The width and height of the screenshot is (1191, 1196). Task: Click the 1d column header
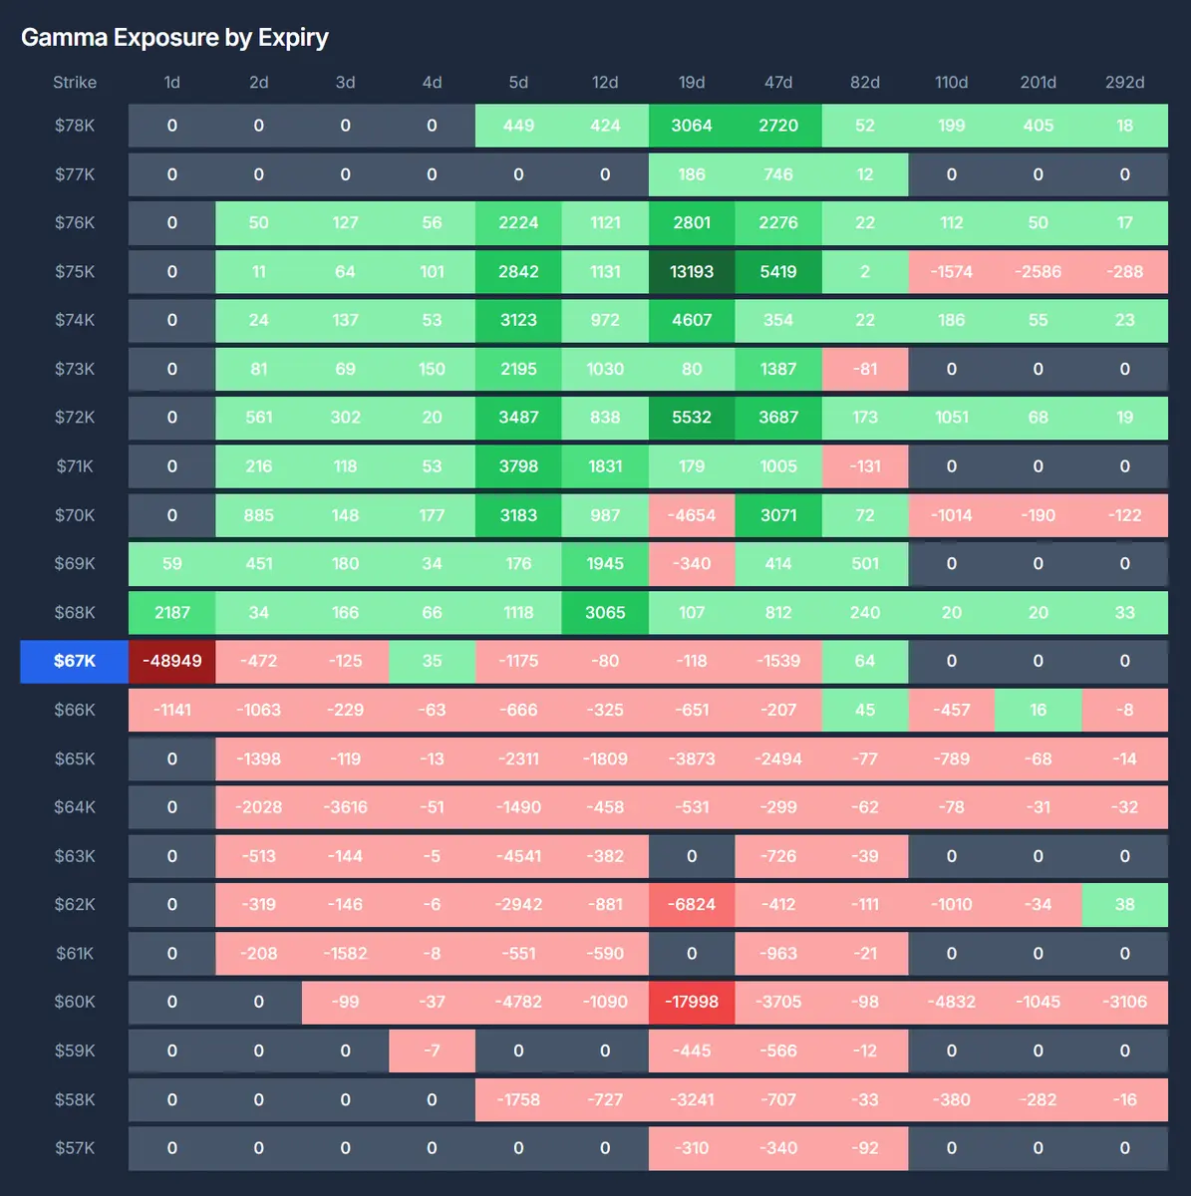[172, 83]
